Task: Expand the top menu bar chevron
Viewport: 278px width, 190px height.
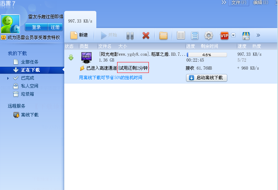Action: tap(224, 3)
